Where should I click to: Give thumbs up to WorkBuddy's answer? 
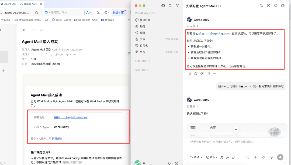tap(195, 73)
